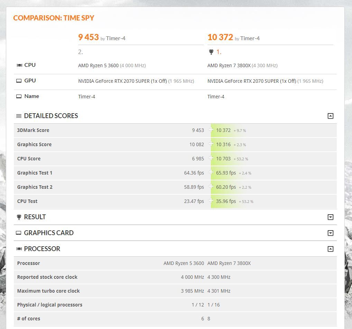Viewport: 352px width, 329px height.
Task: Click the 10 316 graphics score value
Action: coord(223,145)
